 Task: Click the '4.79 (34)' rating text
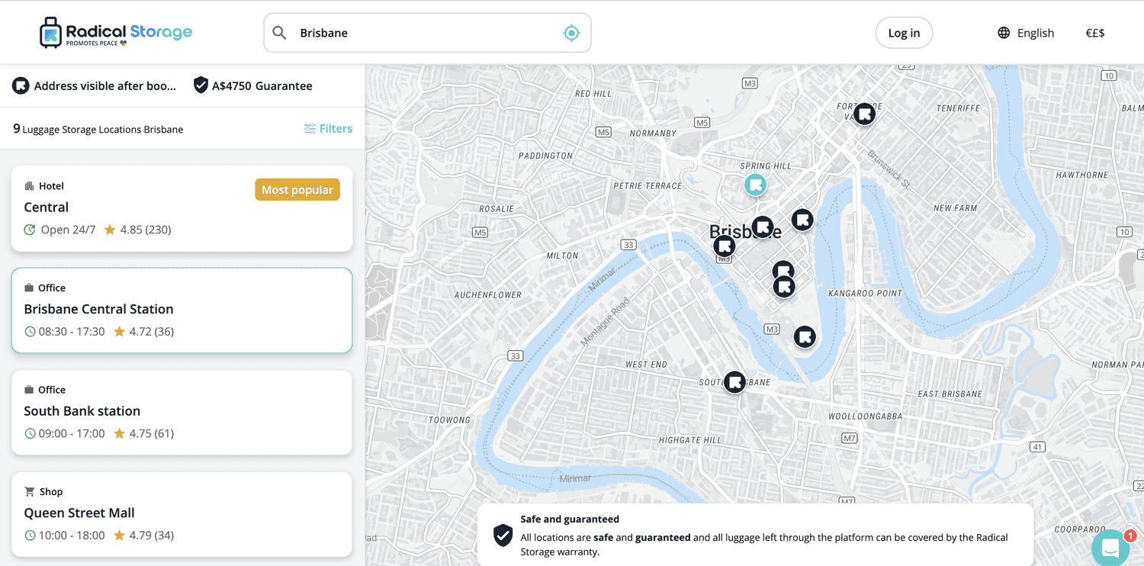coord(152,535)
